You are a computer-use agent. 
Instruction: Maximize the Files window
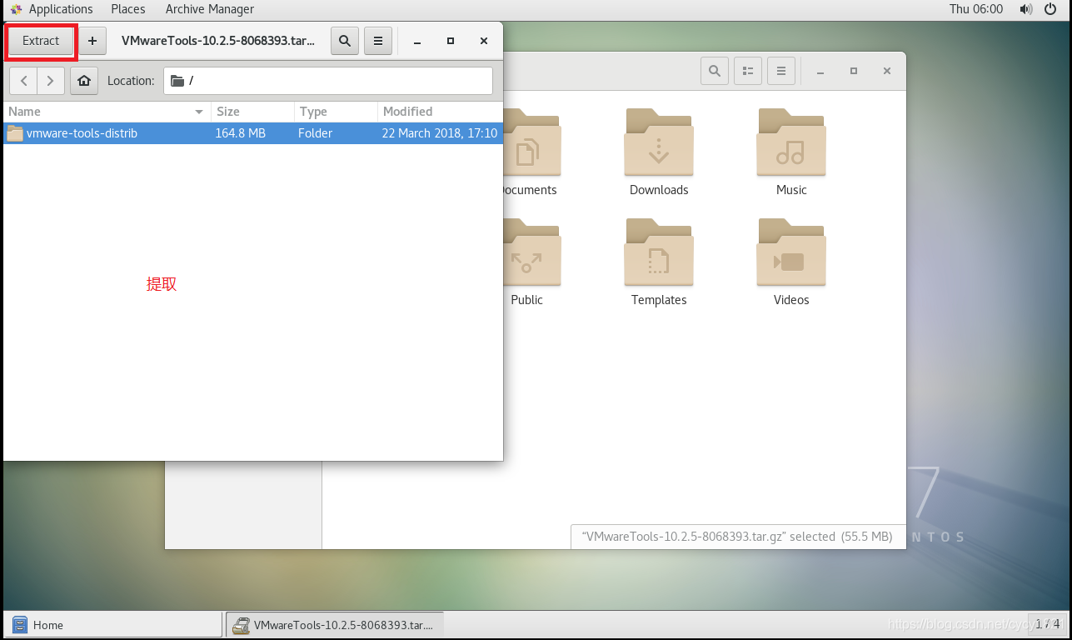point(854,71)
